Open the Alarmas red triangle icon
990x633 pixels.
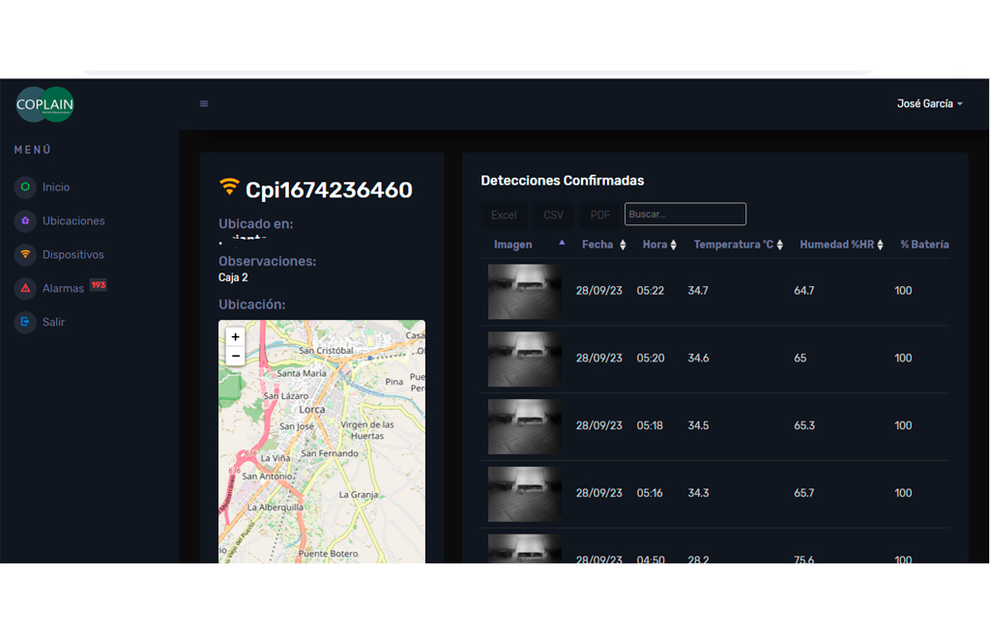tap(25, 288)
